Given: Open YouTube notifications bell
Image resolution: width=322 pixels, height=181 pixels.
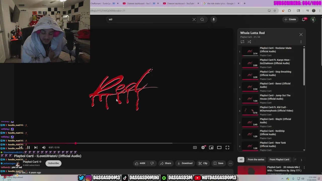Looking at the screenshot, I should (304, 19).
